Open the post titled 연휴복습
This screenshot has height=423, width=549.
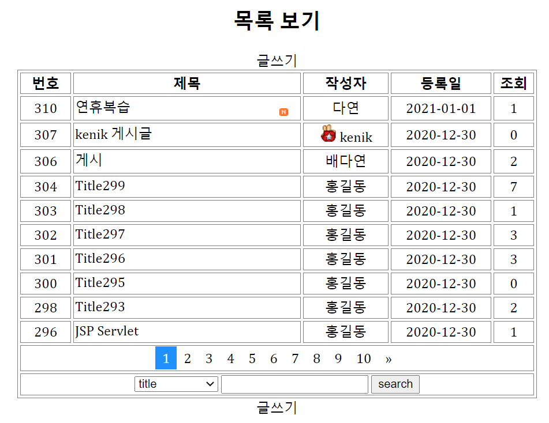coord(103,107)
